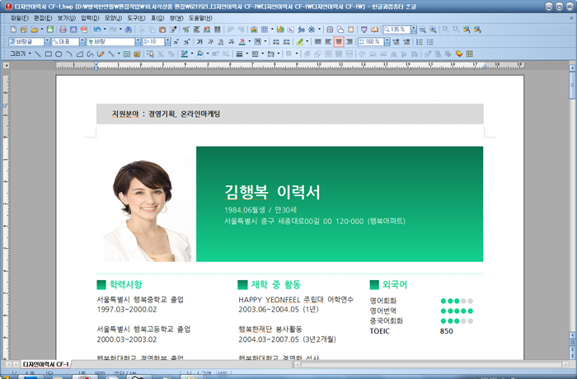Zoom in with plus magnifier

[433, 30]
